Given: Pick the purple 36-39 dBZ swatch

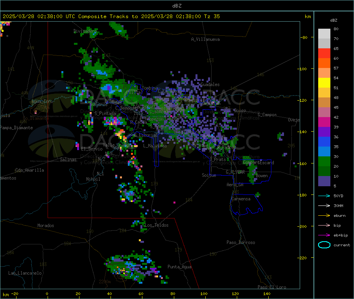Looking at the screenshot, I should point(324,132).
